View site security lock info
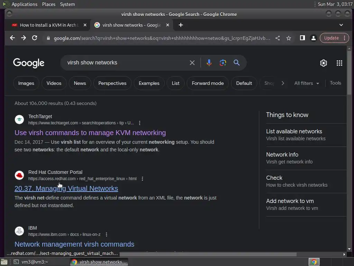354x266 pixels. point(48,38)
